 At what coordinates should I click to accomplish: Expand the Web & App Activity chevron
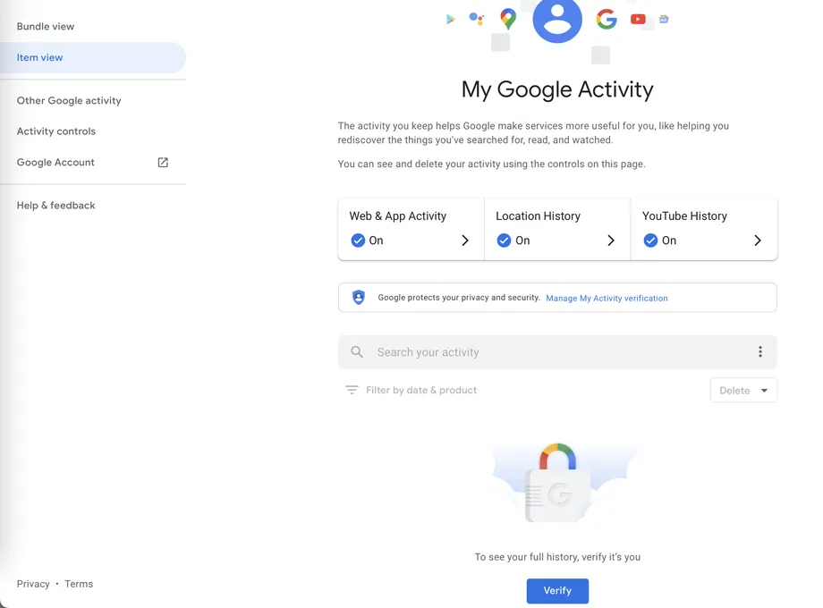click(x=464, y=241)
